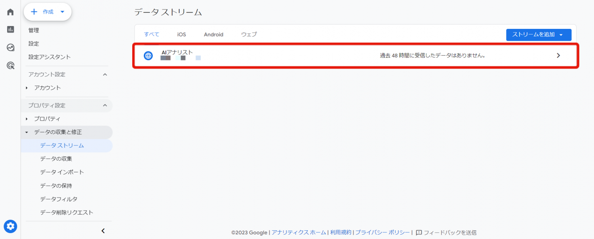This screenshot has width=594, height=239.
Task: Open the 作成 dropdown arrow
Action: (x=62, y=11)
